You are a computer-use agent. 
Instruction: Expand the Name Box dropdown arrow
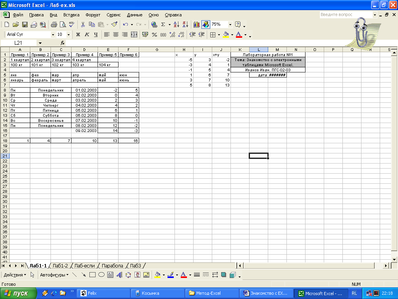coord(40,43)
